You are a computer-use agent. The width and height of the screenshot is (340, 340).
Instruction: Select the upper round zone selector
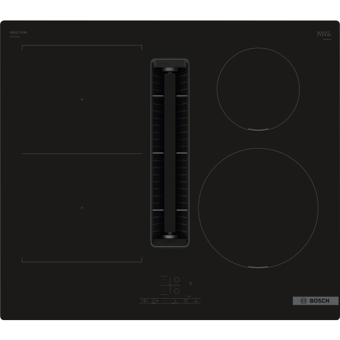tap(177, 280)
